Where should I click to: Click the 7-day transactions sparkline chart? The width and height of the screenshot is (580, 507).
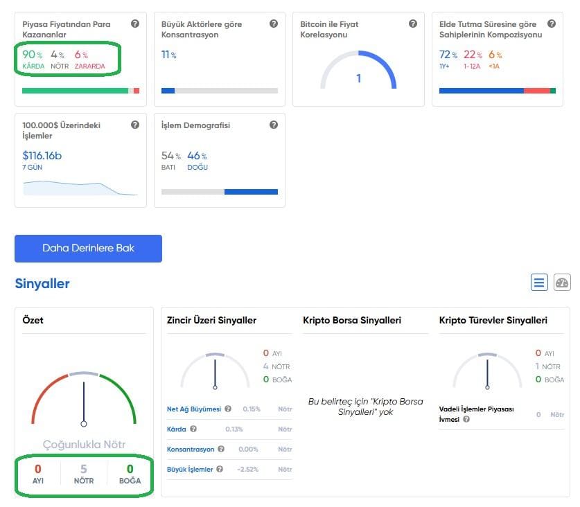(80, 188)
